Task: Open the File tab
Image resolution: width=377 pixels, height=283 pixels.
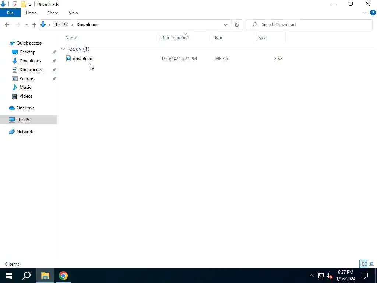Action: pyautogui.click(x=10, y=13)
